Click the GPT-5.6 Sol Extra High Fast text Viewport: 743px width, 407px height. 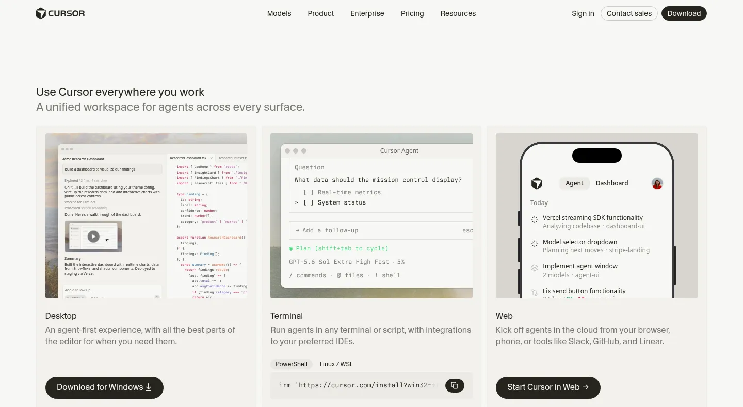tap(340, 262)
